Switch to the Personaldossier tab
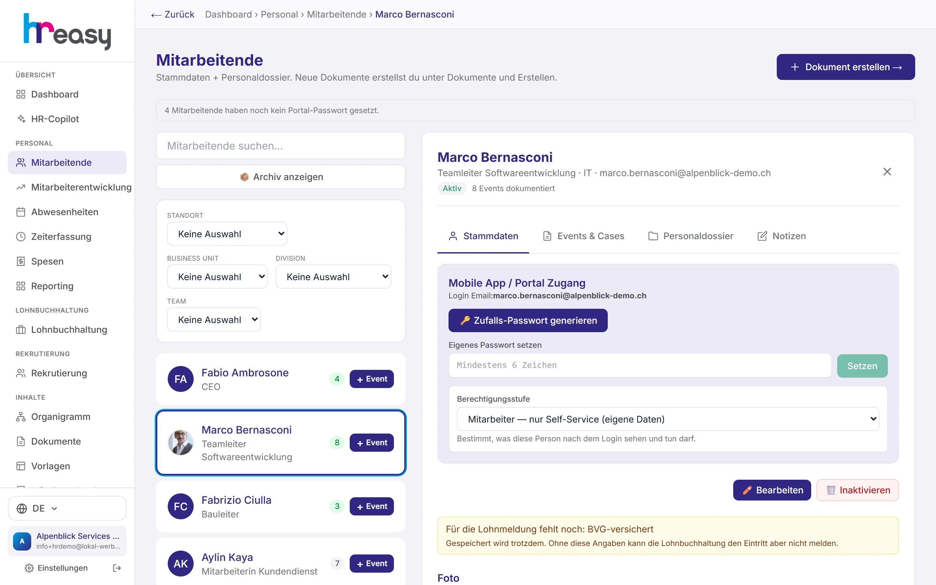Screen dimensions: 936x585 691,236
